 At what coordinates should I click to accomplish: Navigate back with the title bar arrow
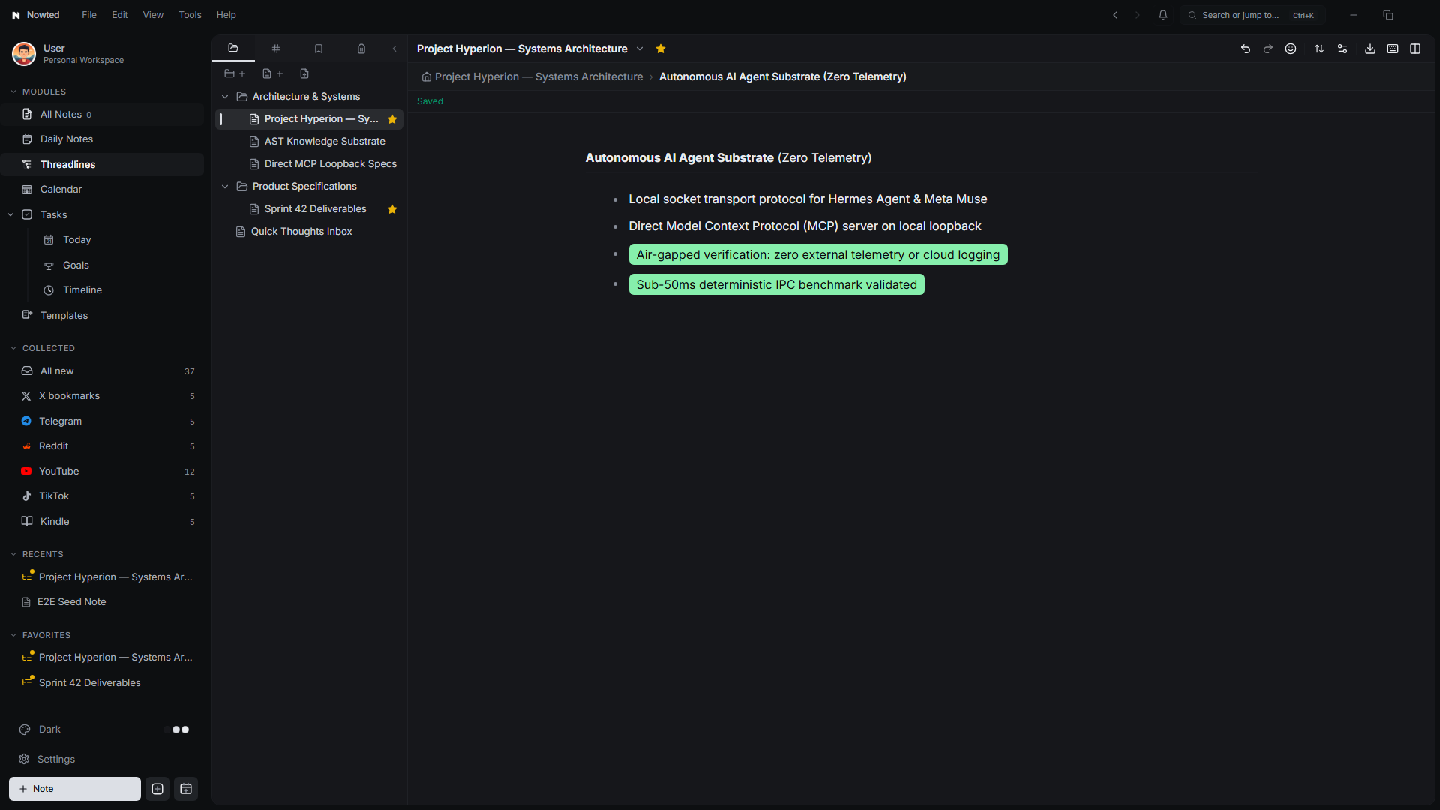1115,15
